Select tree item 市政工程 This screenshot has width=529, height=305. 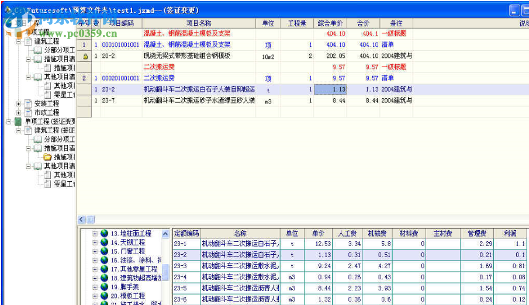point(47,112)
